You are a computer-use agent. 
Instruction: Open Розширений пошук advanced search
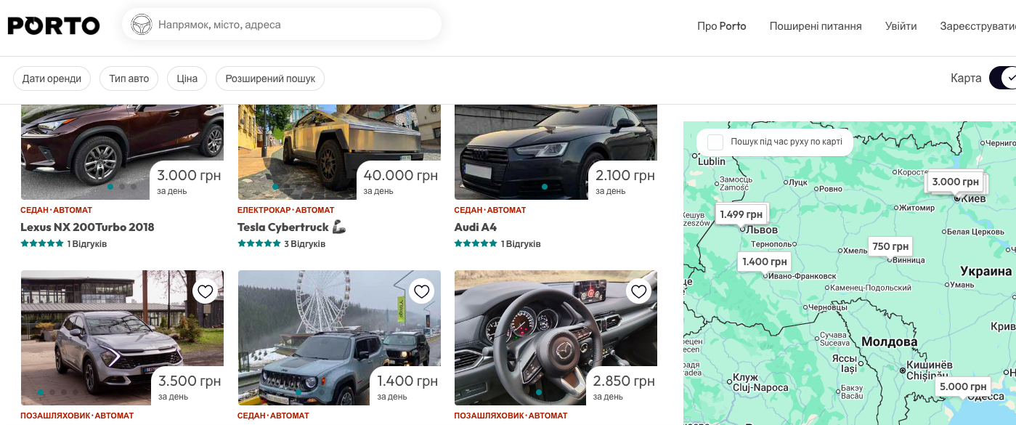click(270, 78)
